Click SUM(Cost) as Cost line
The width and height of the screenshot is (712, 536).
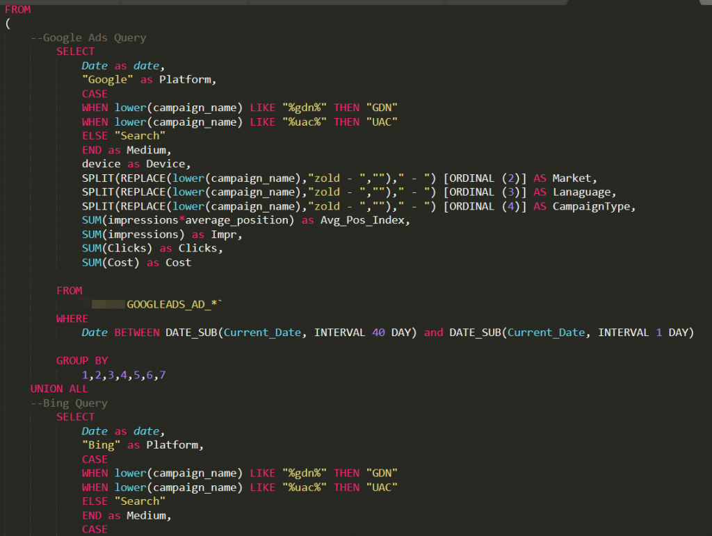[136, 262]
